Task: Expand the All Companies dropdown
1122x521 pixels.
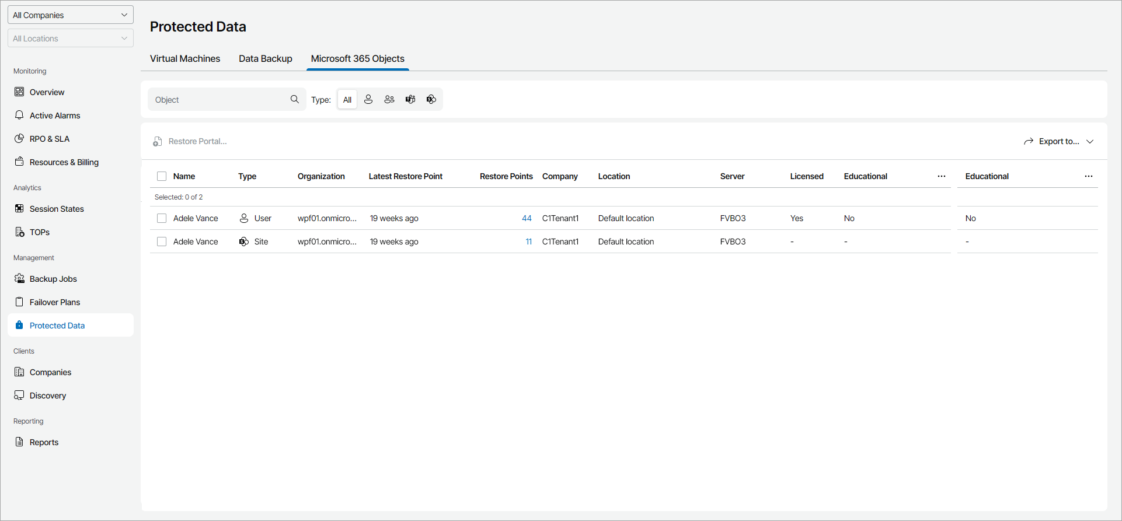Action: click(x=71, y=15)
